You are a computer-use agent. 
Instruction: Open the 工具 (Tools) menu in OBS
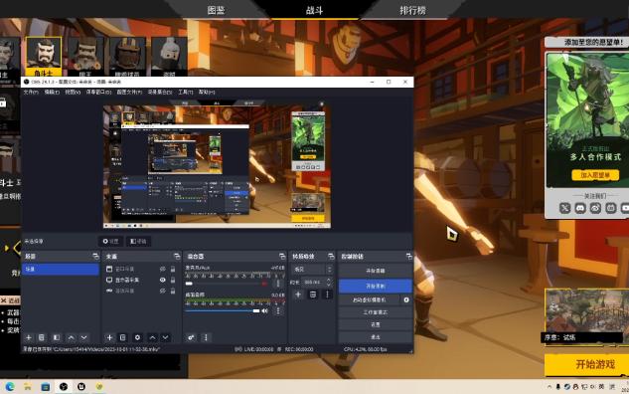pyautogui.click(x=186, y=92)
